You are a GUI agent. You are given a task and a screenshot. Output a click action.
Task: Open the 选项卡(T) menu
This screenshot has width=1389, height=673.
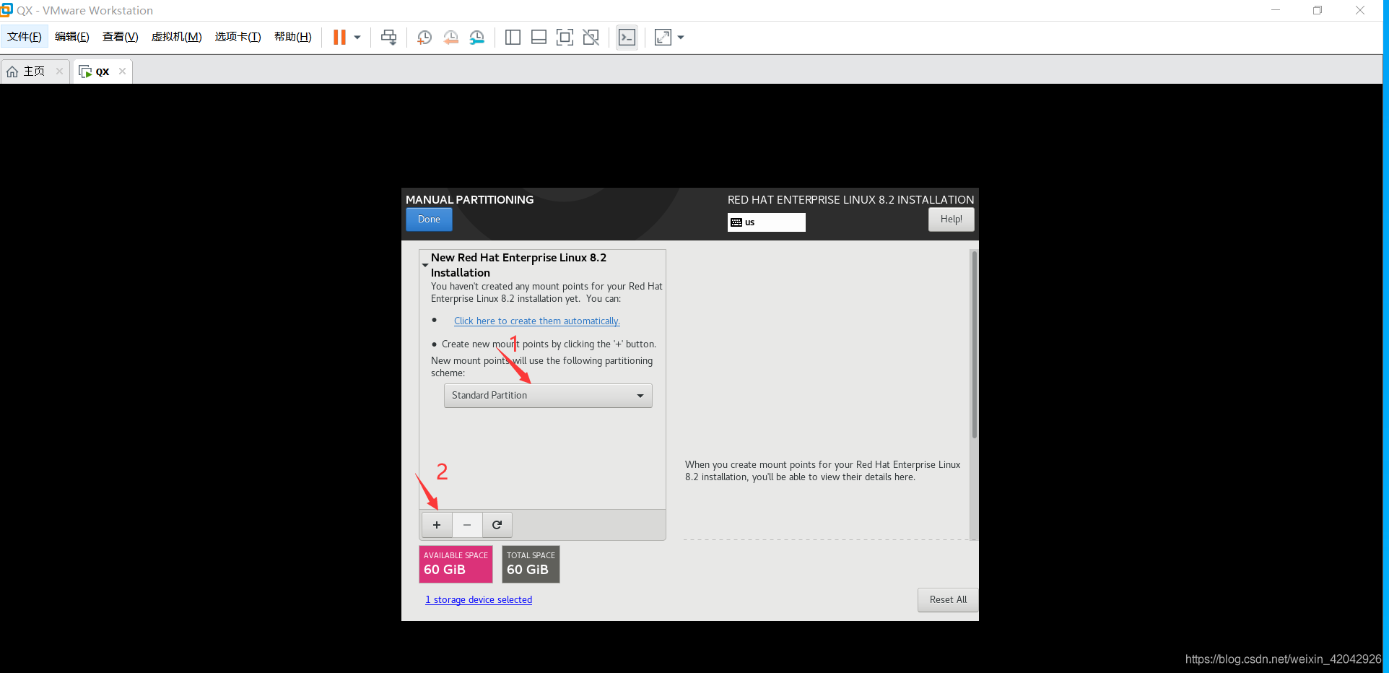point(238,37)
